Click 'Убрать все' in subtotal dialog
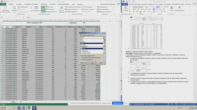 click(84, 63)
